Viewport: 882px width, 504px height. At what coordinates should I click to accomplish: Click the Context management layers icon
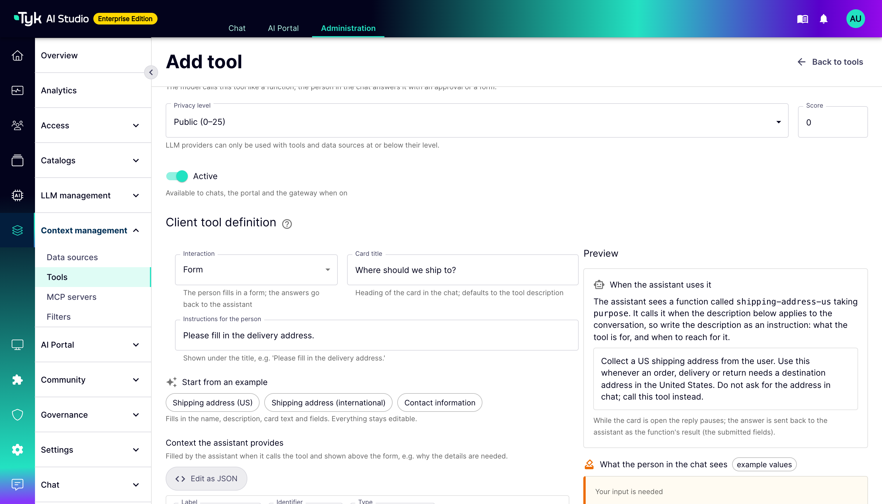(x=17, y=230)
